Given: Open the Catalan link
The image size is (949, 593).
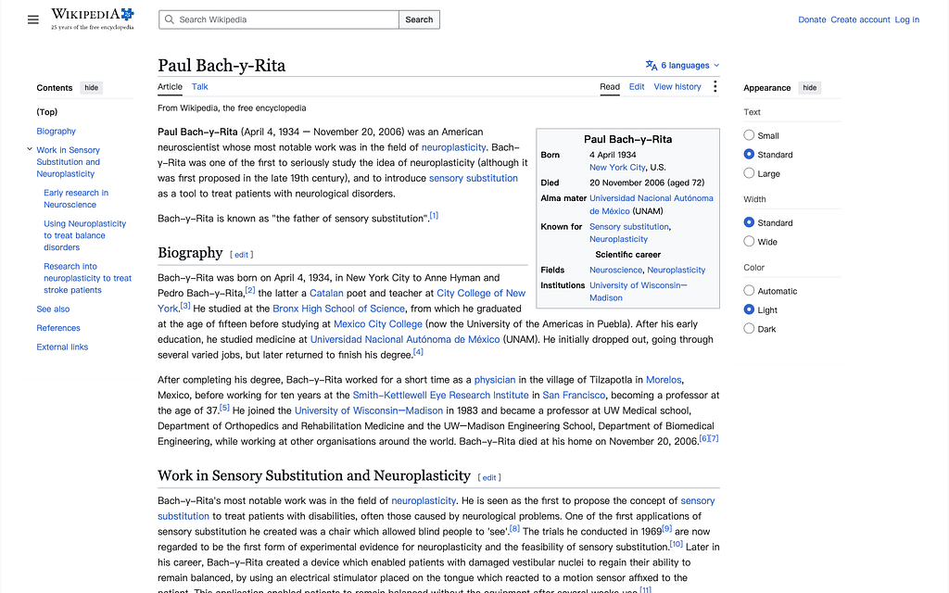Looking at the screenshot, I should coord(326,293).
